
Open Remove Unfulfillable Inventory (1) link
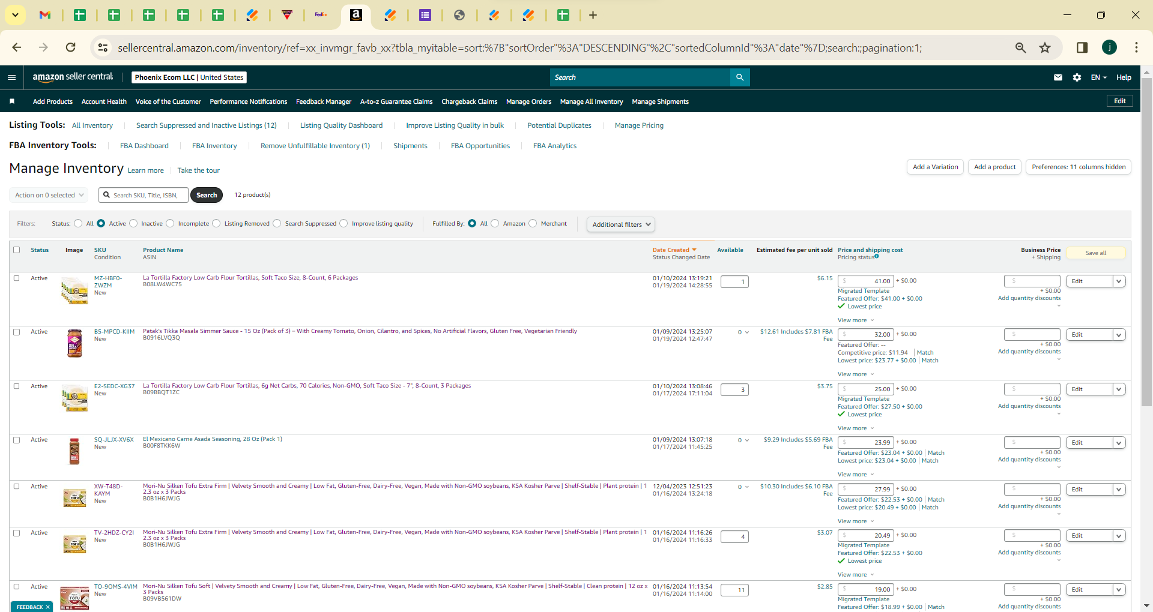(315, 146)
